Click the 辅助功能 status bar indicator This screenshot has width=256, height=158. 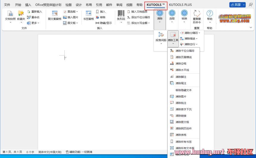pyautogui.click(x=79, y=152)
